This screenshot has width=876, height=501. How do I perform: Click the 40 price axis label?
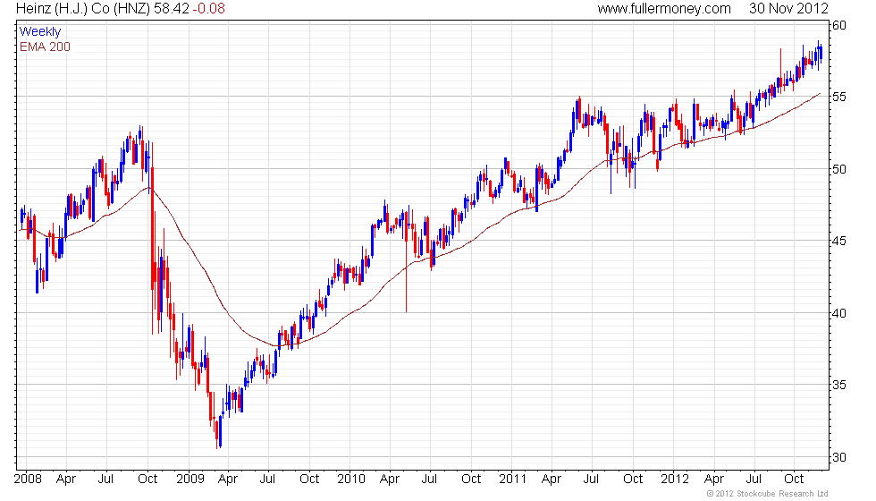click(839, 313)
